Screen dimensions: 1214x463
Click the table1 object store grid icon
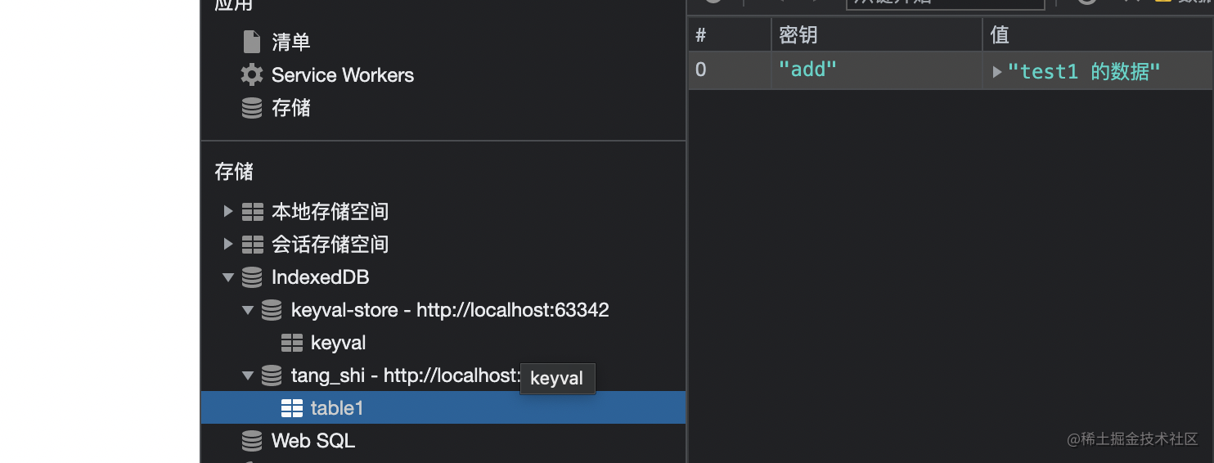(x=292, y=408)
